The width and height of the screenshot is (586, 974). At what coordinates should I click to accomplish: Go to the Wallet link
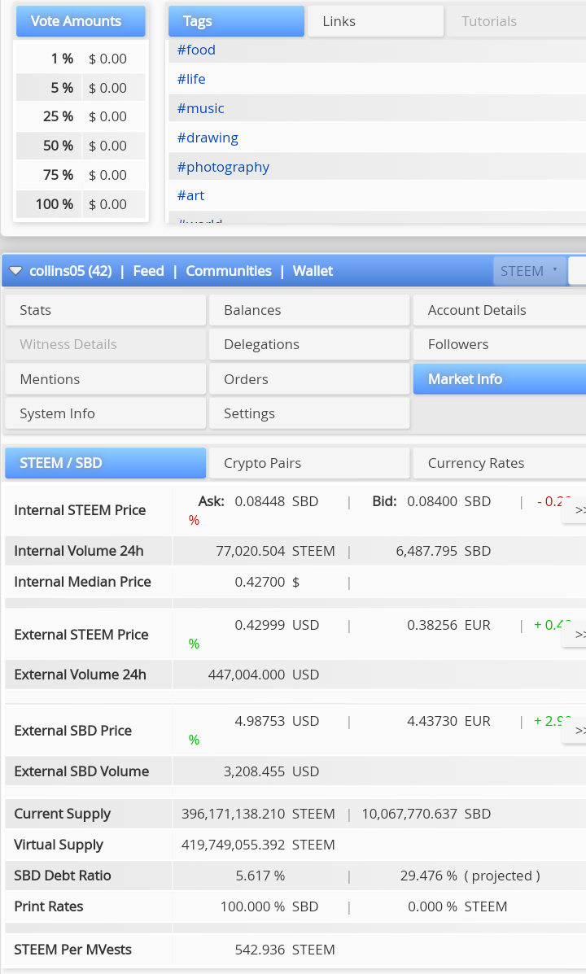point(313,271)
